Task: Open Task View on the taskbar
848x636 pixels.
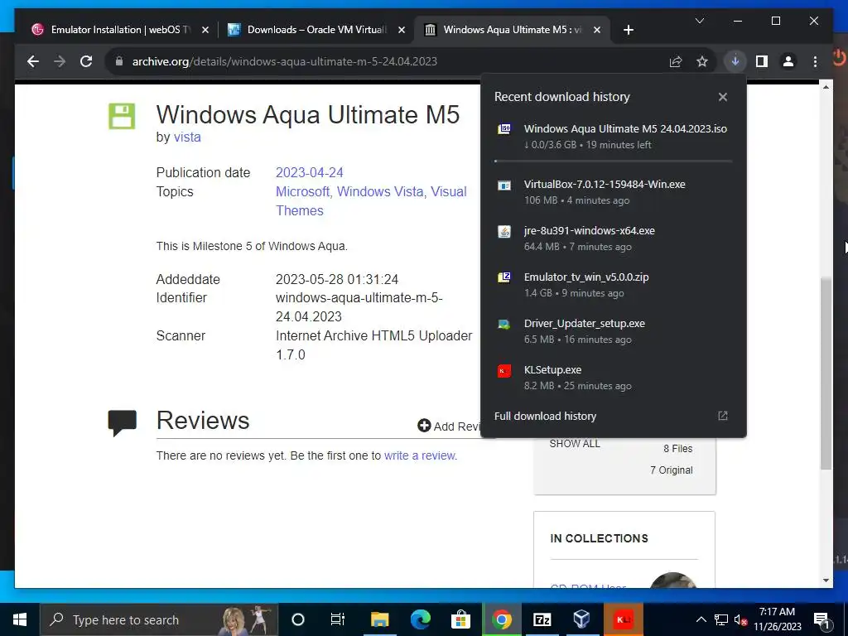Action: (338, 619)
